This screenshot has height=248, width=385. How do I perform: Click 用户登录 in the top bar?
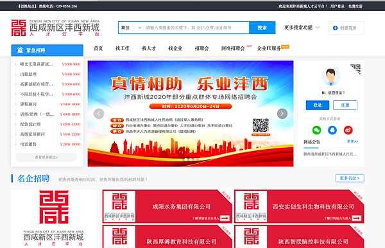337,6
